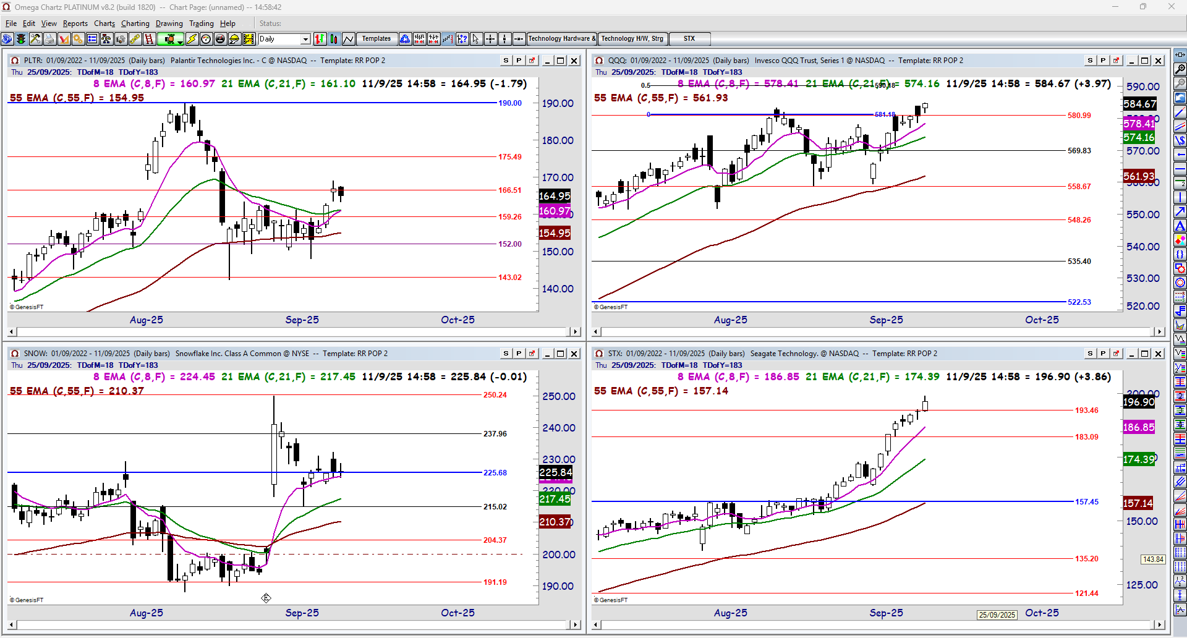The height and width of the screenshot is (638, 1187).
Task: Toggle P button on QQQ chart
Action: coord(1103,61)
